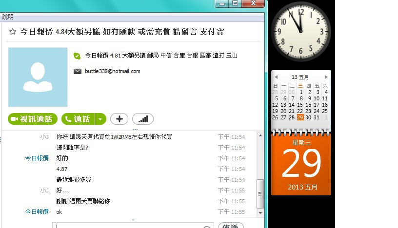Screen dimensions: 398x228
Task: Click the message '4.87'
Action: click(x=62, y=169)
